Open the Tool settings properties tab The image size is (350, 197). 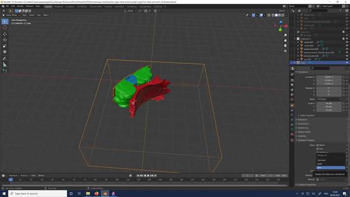[x=292, y=74]
